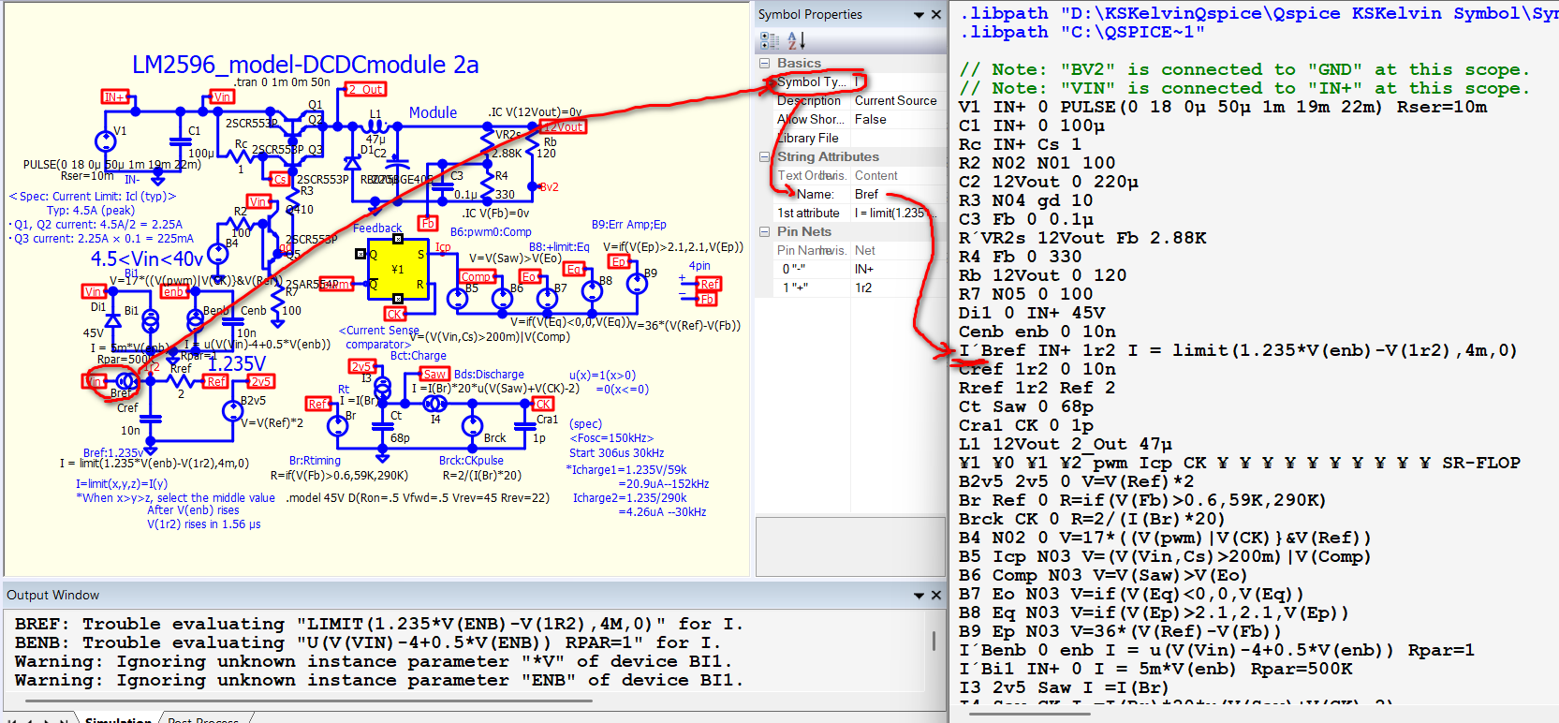Select the V1 voltage source symbol
This screenshot has width=1559, height=723.
click(105, 142)
